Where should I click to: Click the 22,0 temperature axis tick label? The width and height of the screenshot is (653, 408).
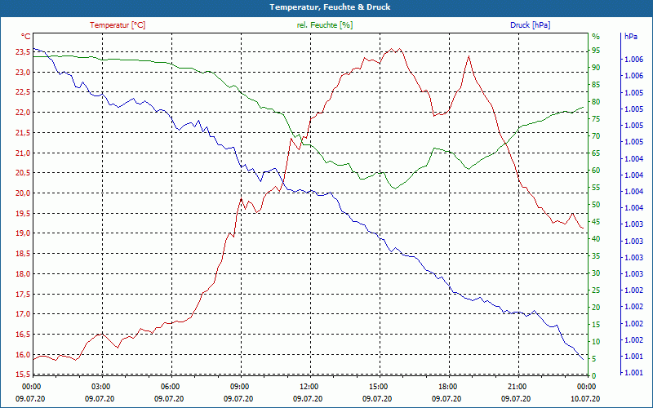point(23,113)
